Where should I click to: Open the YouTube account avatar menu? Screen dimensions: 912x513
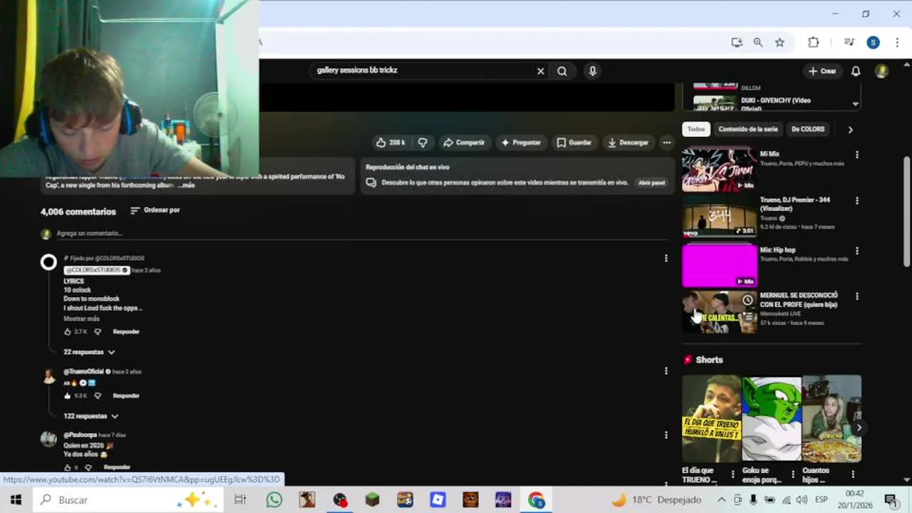(x=881, y=71)
